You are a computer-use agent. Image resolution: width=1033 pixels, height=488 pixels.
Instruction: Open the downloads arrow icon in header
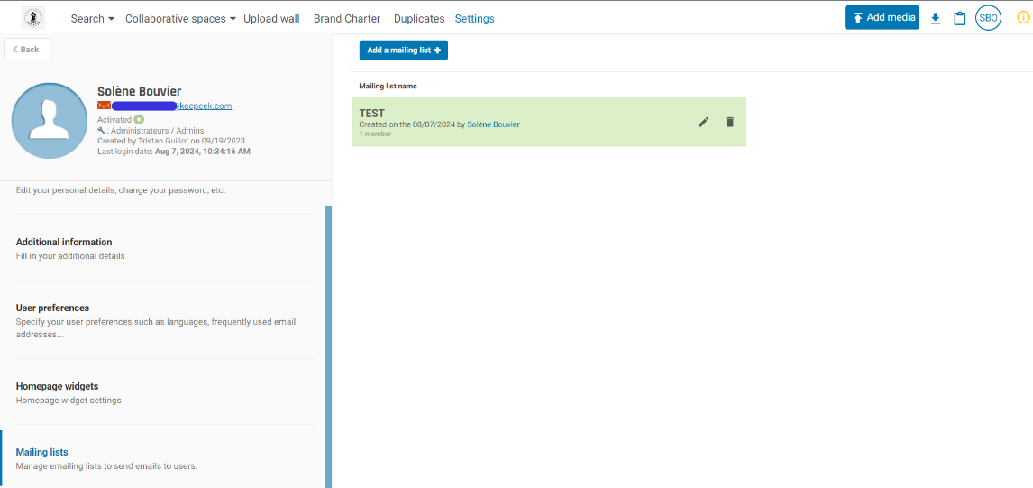pos(935,18)
